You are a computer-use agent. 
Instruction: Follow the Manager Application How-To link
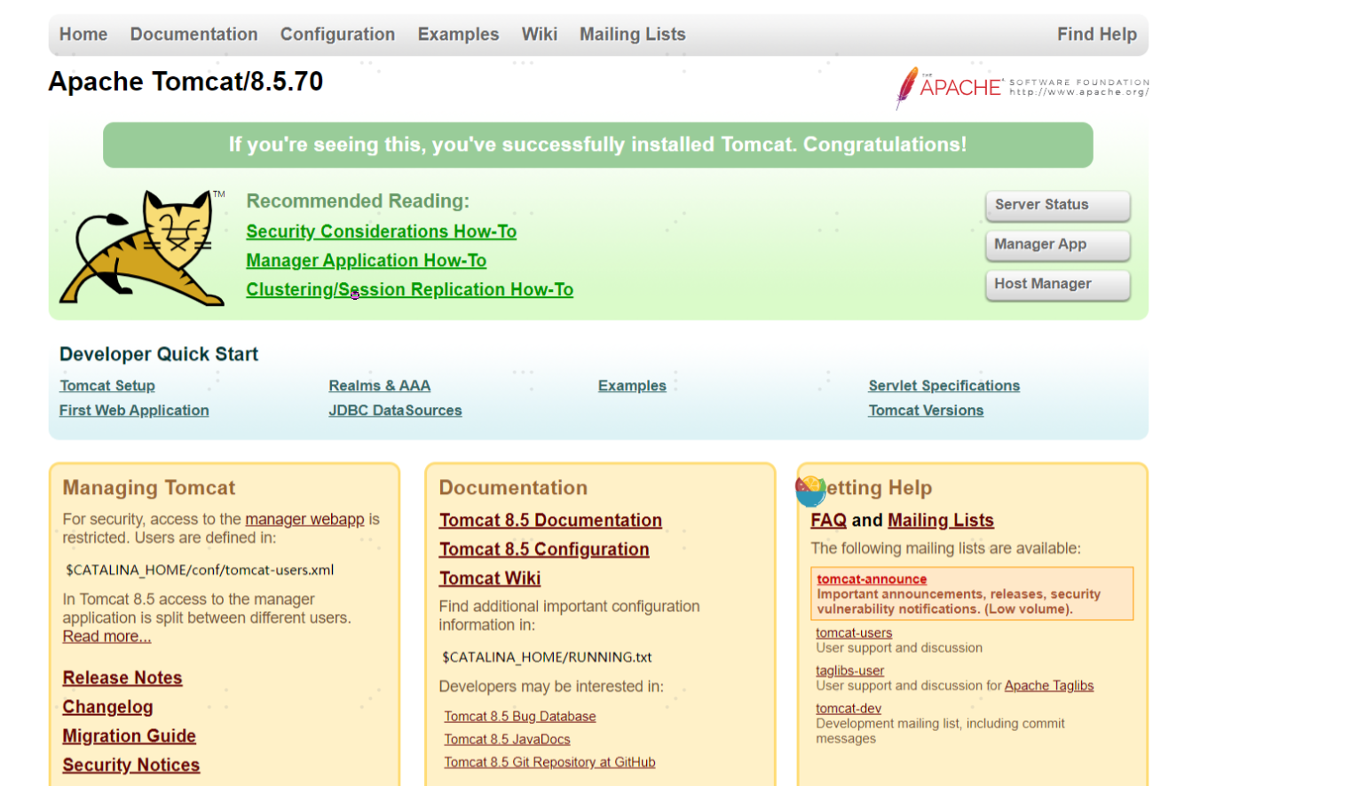[367, 261]
